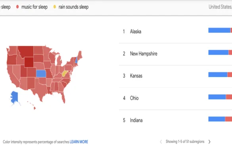Click yellow West Virginia on the map
Screen dimensions: 232x154
coord(64,73)
